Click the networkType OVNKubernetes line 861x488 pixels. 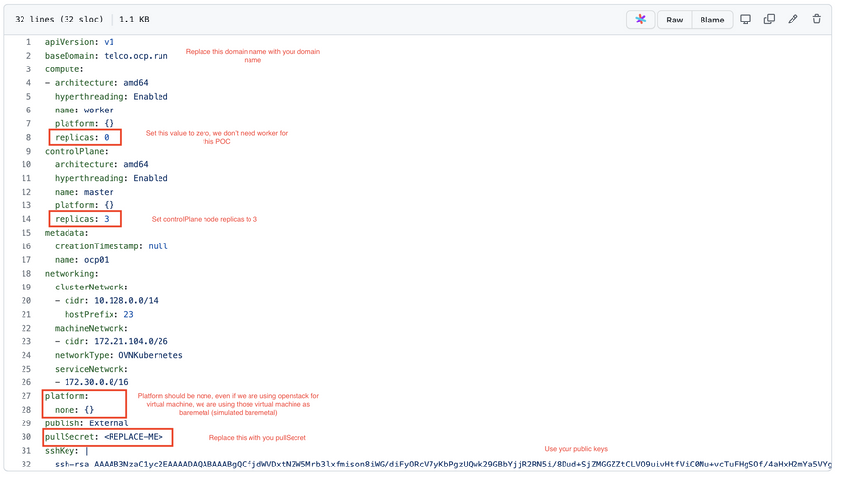pyautogui.click(x=117, y=355)
